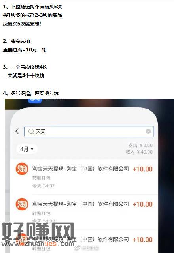This screenshot has height=253, width=174.
Task: Click the Weibo logo watermark at bottom
Action: [x=77, y=248]
